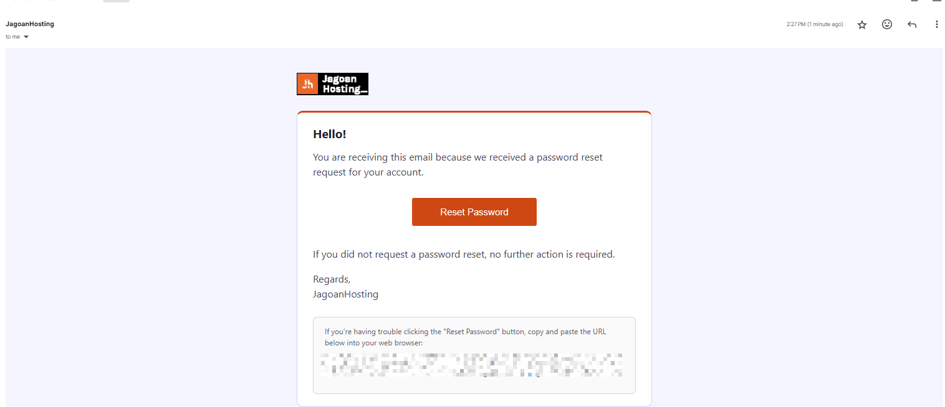The height and width of the screenshot is (407, 945).
Task: Open message options from the vertical dots menu
Action: pos(937,24)
